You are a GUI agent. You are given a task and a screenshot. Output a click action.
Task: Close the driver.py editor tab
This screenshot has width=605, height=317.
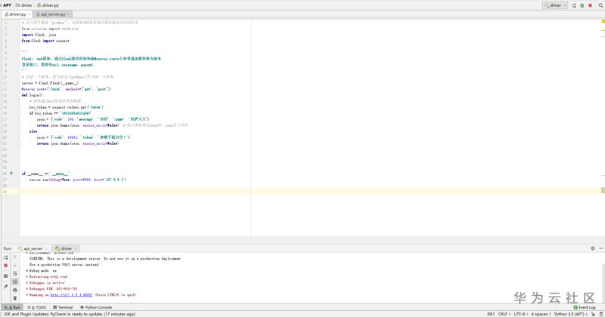[x=29, y=14]
